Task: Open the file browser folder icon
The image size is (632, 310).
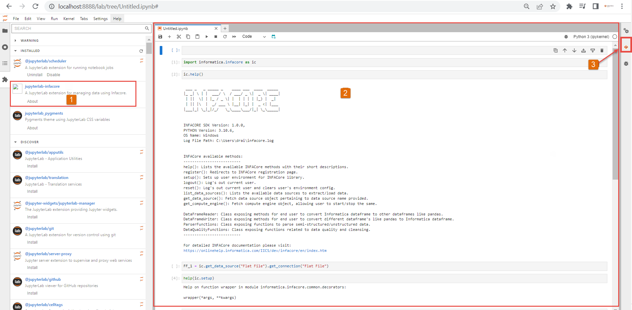Action: (5, 31)
